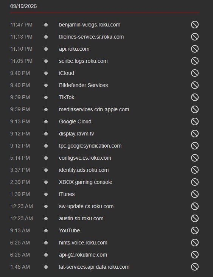Click the lat-services.api.data.roku.com domain name
Viewport: 213px width, 277px height.
[x=94, y=267]
